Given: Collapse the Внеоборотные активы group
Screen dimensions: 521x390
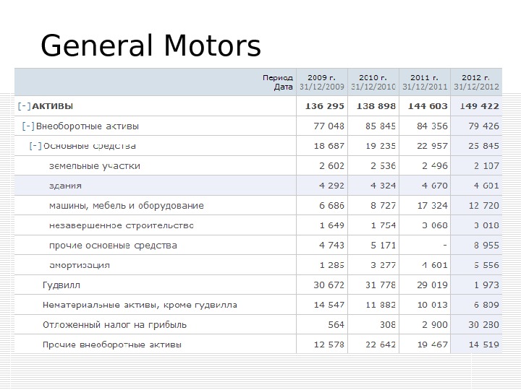Looking at the screenshot, I should point(29,126).
